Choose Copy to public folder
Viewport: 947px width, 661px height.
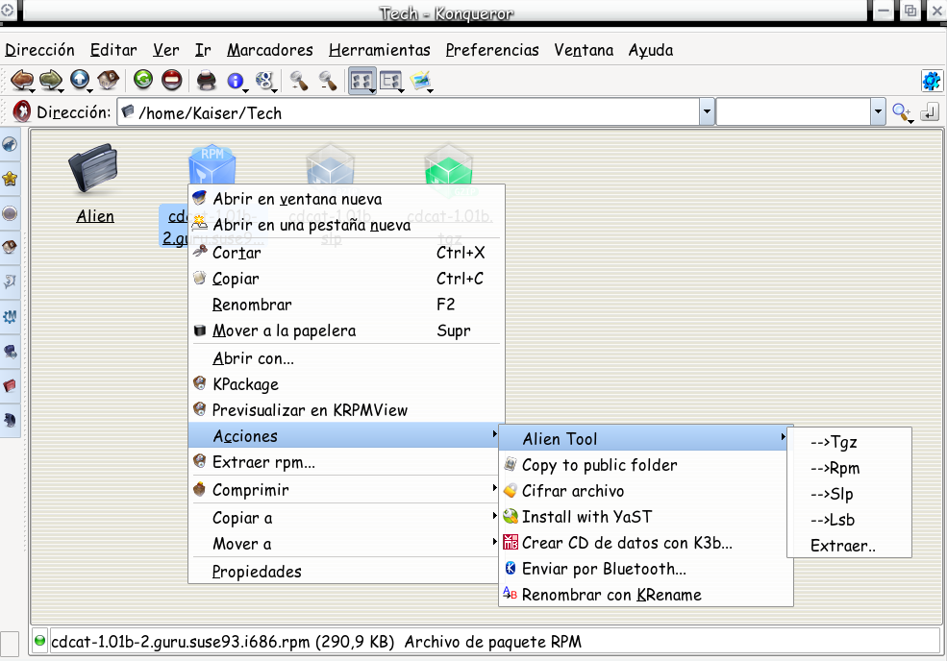[644, 464]
